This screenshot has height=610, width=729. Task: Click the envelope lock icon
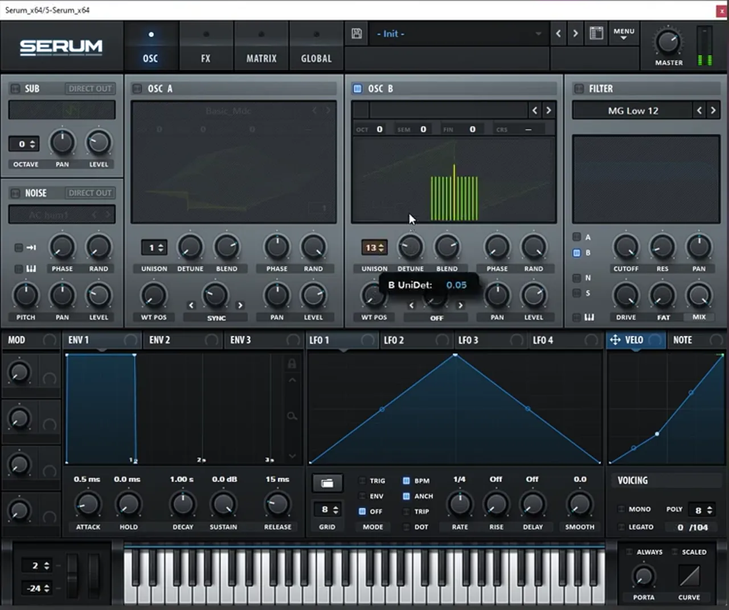(x=292, y=364)
